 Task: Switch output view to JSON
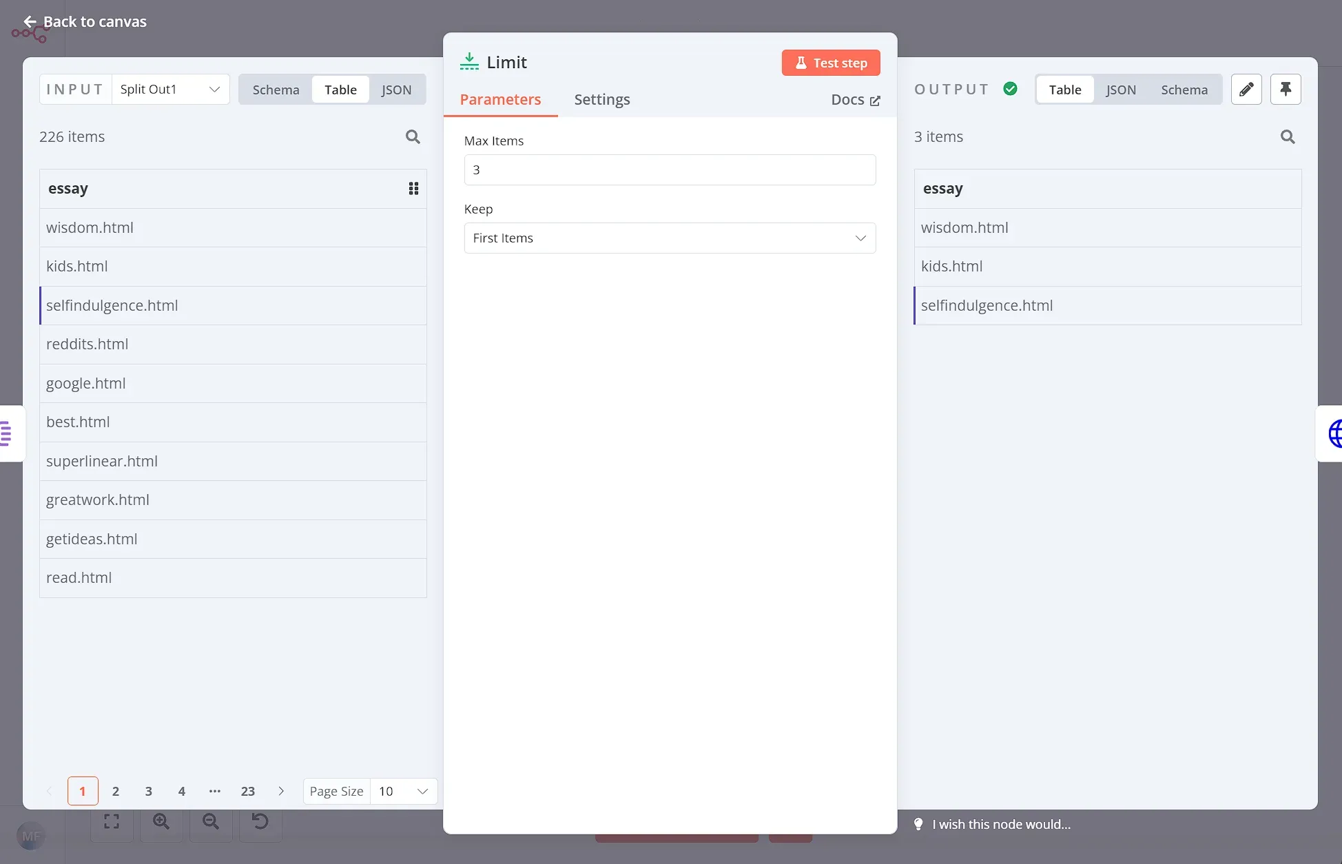click(x=1120, y=90)
